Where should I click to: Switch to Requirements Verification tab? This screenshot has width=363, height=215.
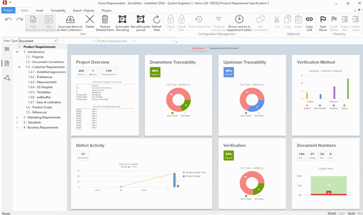click(224, 48)
